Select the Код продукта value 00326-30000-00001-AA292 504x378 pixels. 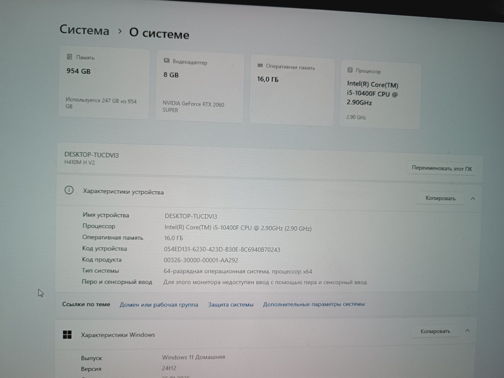click(201, 260)
